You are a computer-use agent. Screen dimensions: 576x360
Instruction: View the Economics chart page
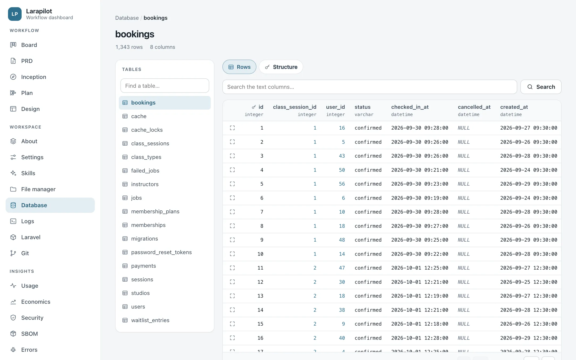tap(50, 302)
